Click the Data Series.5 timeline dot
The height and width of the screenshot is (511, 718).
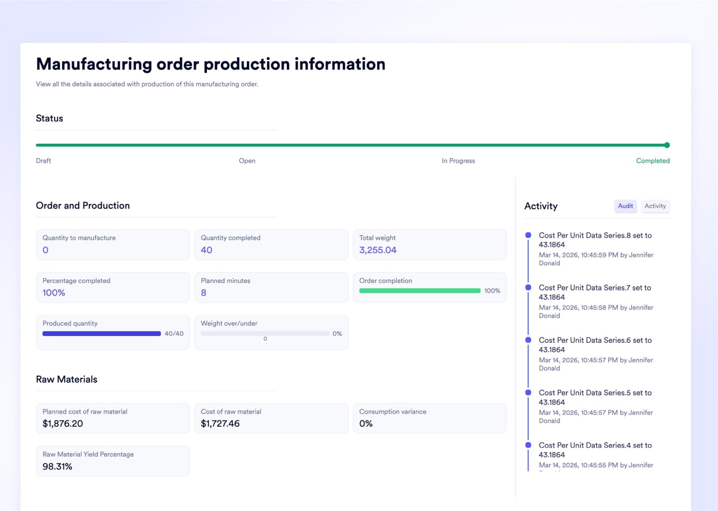tap(528, 393)
